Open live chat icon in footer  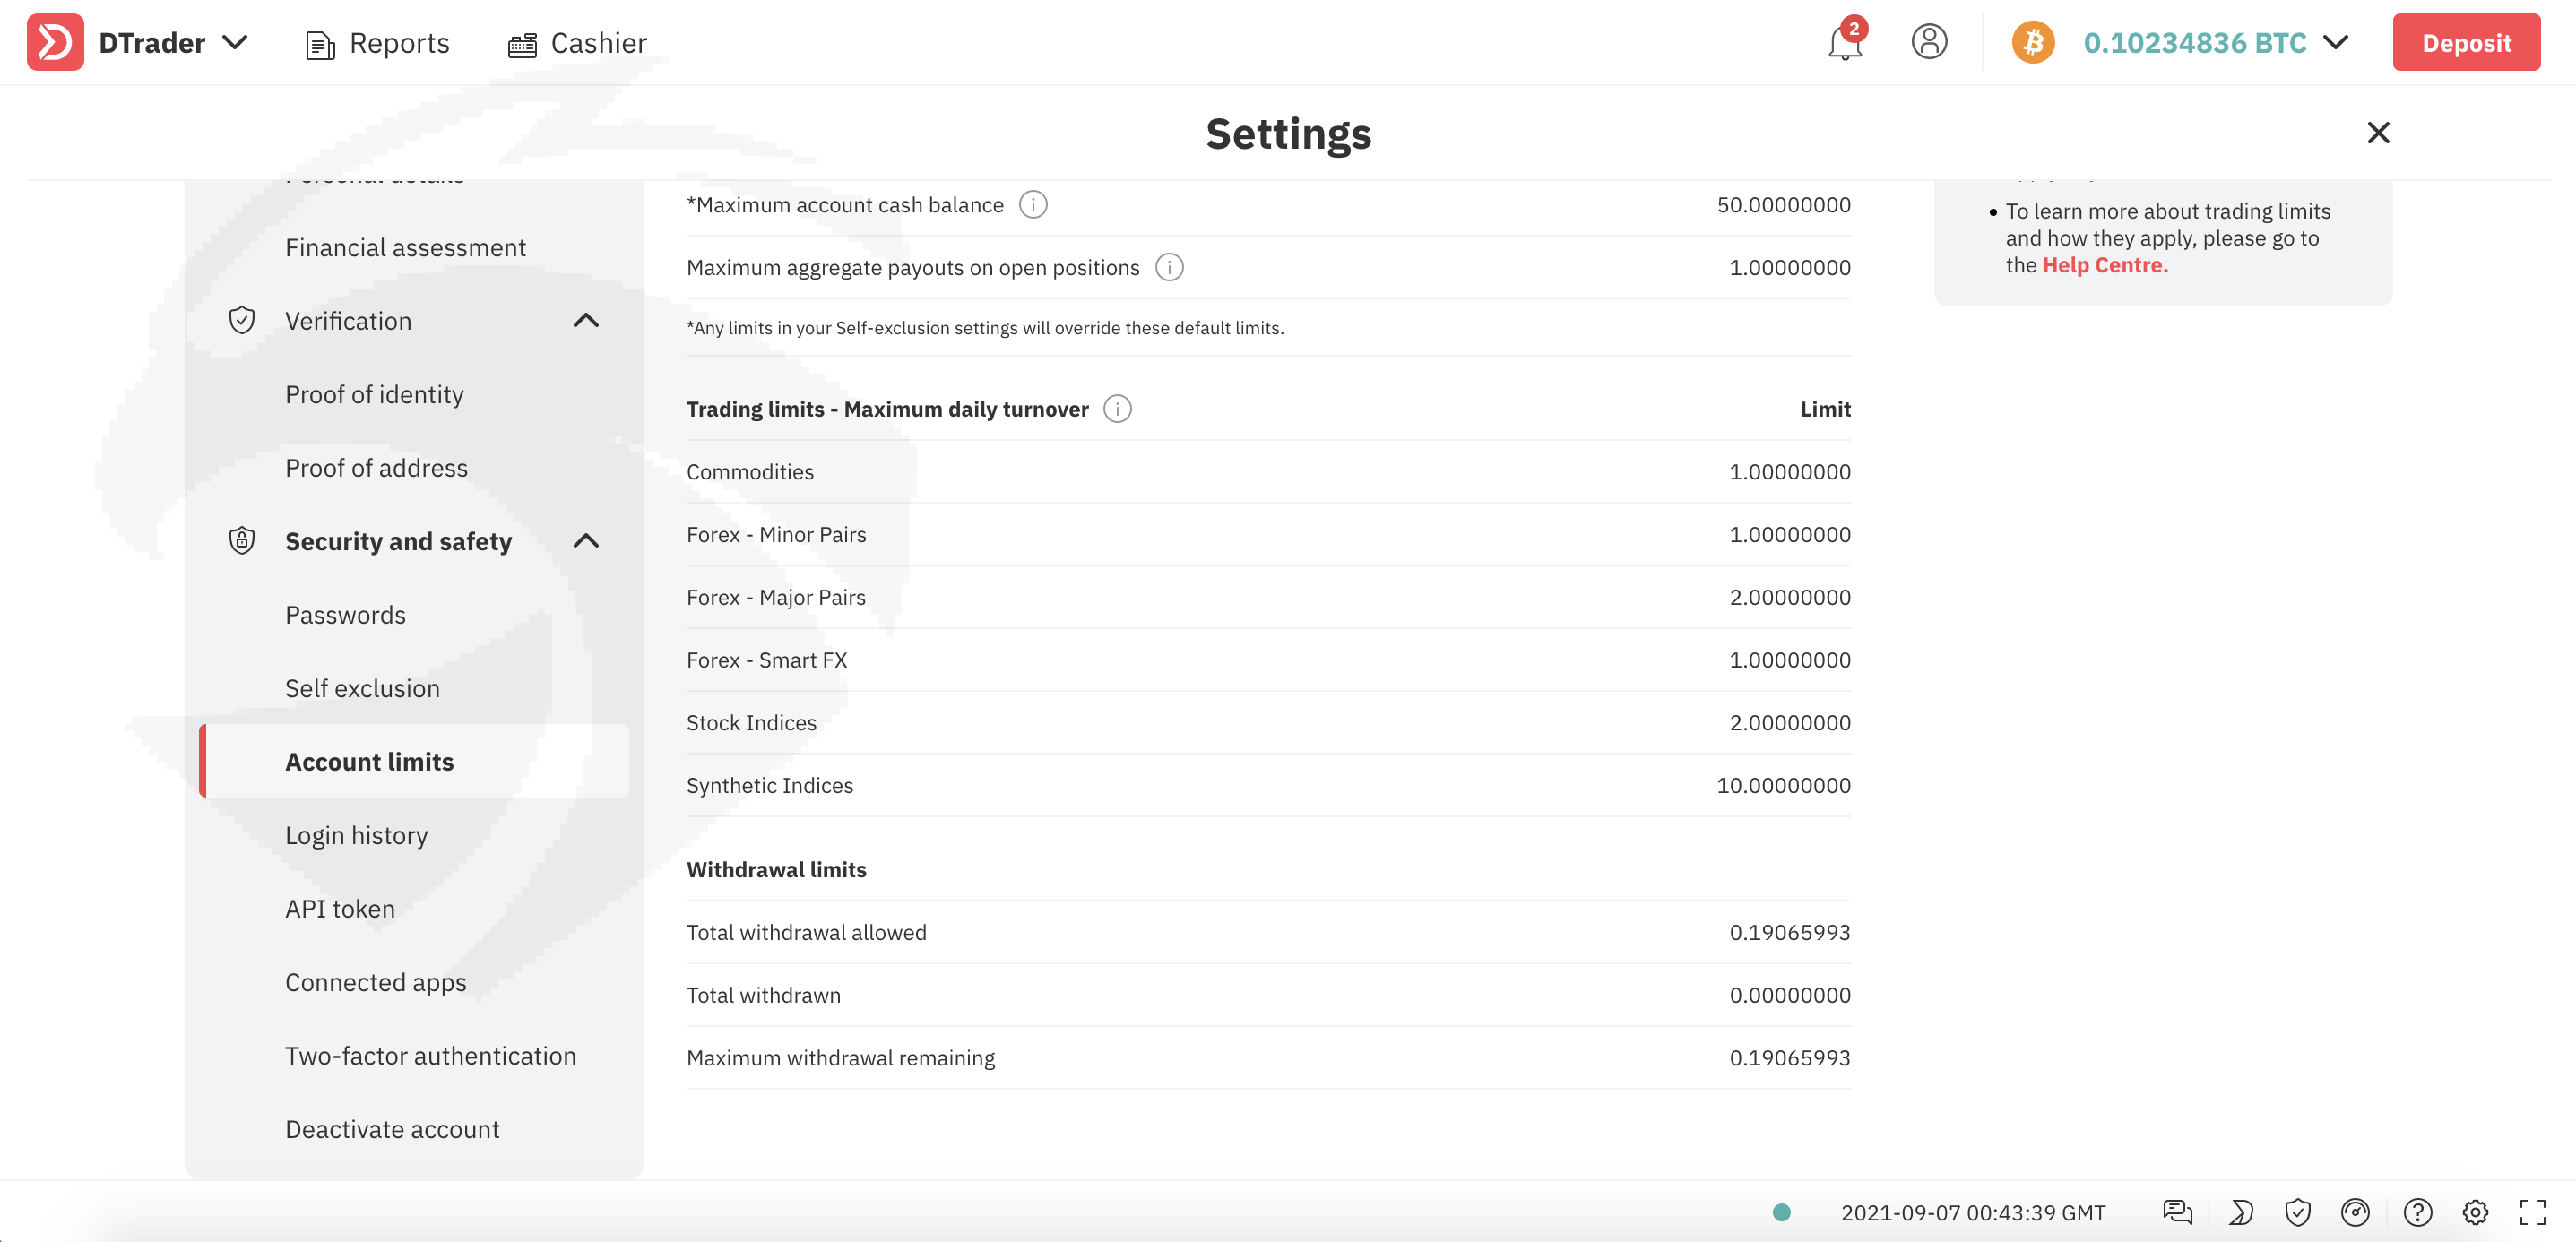tap(2177, 1212)
